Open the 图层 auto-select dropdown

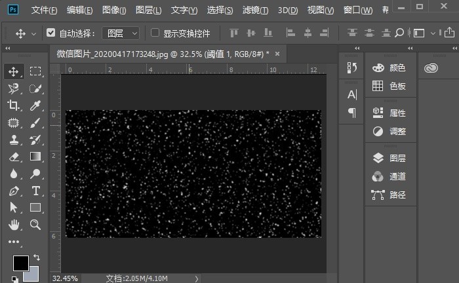[120, 33]
